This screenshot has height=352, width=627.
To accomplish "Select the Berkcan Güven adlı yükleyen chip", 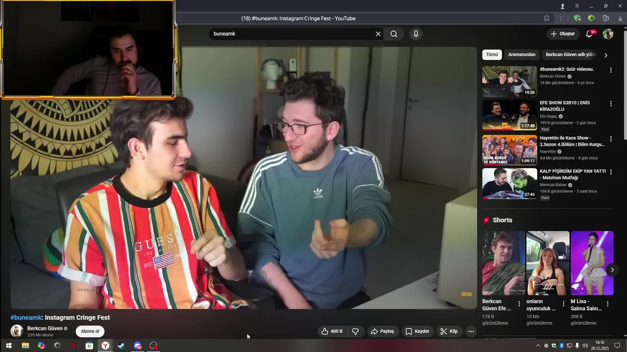I will point(570,55).
